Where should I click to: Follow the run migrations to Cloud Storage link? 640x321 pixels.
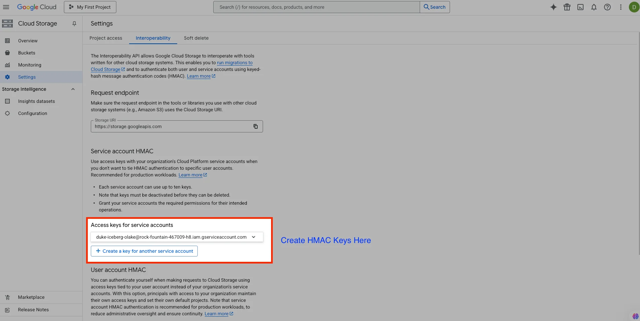(x=234, y=63)
